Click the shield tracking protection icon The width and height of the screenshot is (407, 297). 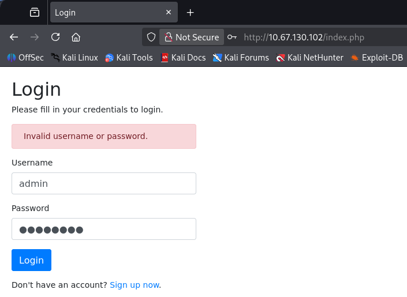coord(151,37)
